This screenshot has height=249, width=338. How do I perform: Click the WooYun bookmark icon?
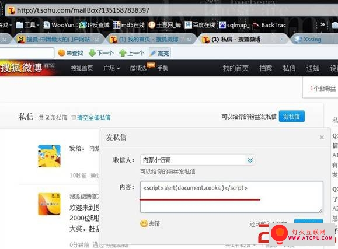click(47, 25)
